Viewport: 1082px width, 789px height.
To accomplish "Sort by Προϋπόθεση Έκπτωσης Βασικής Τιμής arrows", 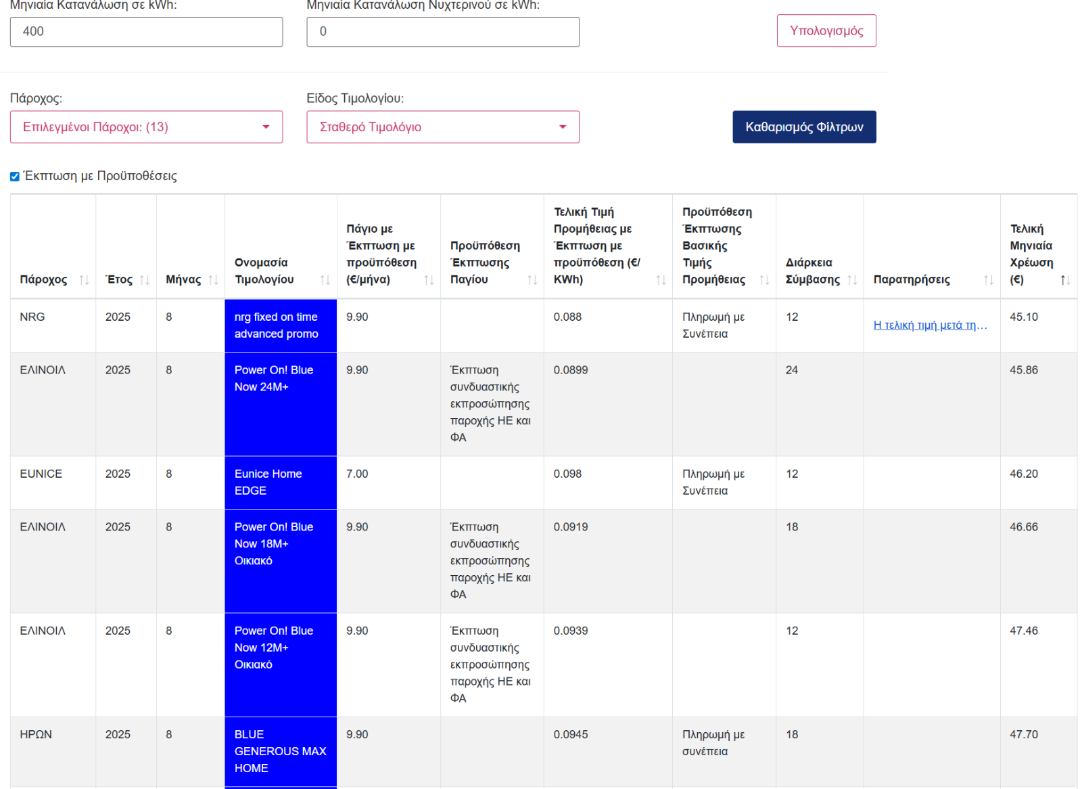I will coord(764,279).
